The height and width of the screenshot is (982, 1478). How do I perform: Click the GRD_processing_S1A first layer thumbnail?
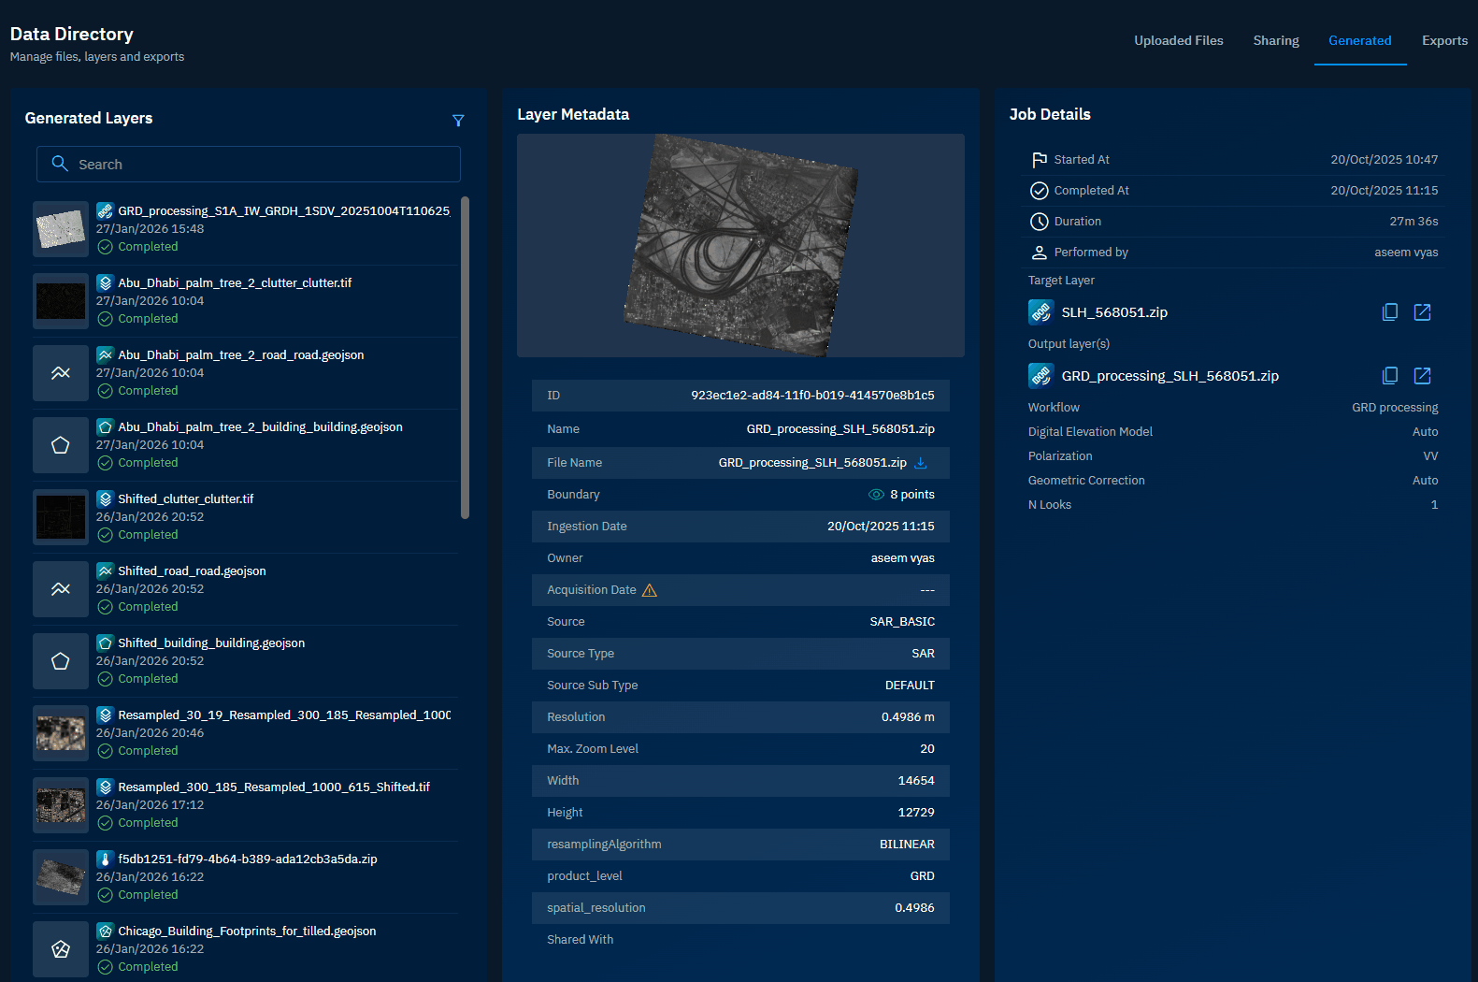[61, 229]
